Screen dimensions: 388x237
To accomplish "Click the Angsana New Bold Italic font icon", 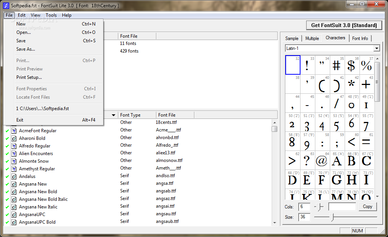I will pyautogui.click(x=14, y=199).
